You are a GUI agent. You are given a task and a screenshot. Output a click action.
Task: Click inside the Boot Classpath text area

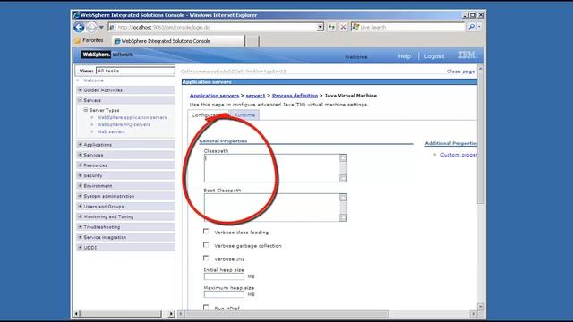(x=271, y=208)
